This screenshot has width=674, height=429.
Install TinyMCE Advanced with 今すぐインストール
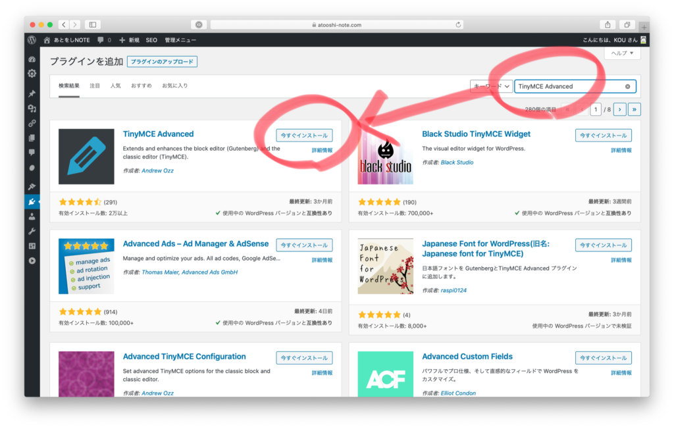click(304, 135)
